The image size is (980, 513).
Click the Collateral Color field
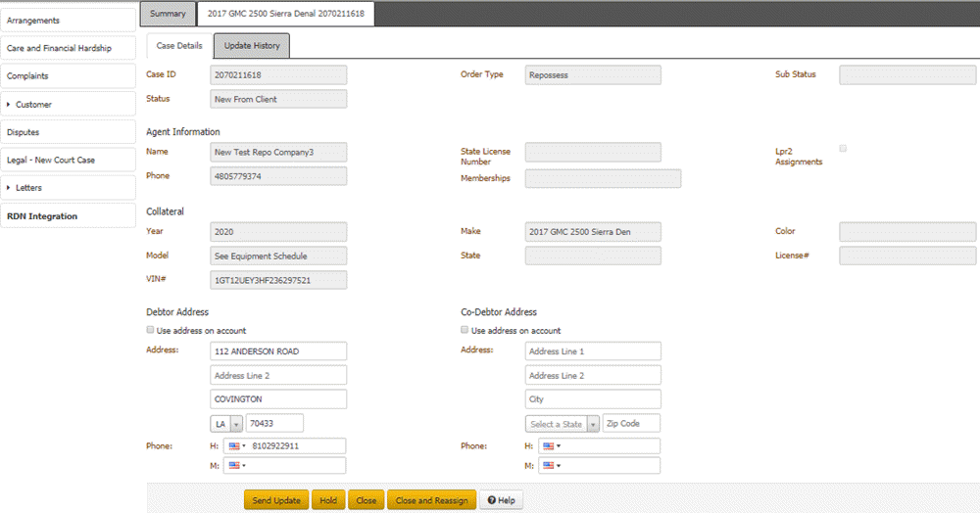pyautogui.click(x=907, y=232)
